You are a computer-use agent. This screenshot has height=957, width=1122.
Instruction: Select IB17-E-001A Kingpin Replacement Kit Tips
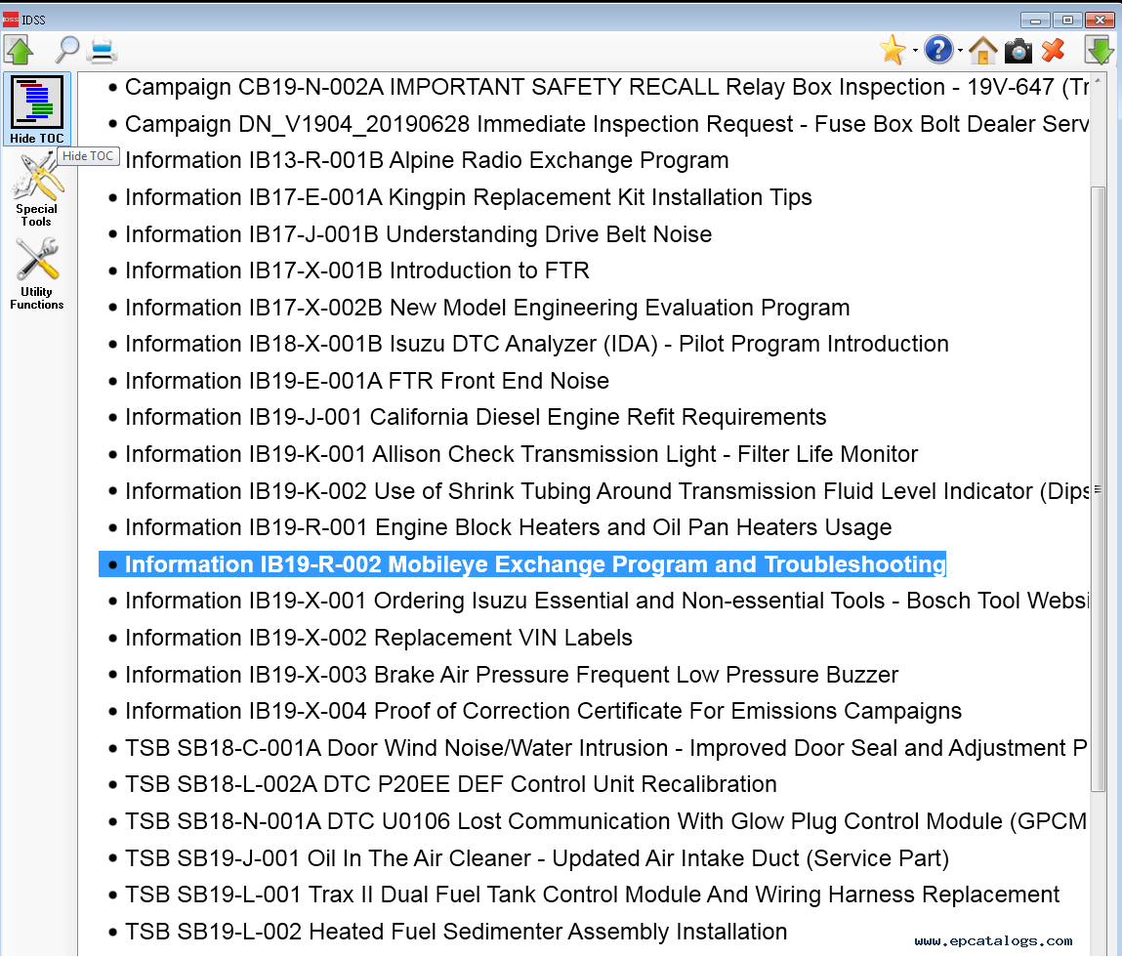(x=468, y=197)
